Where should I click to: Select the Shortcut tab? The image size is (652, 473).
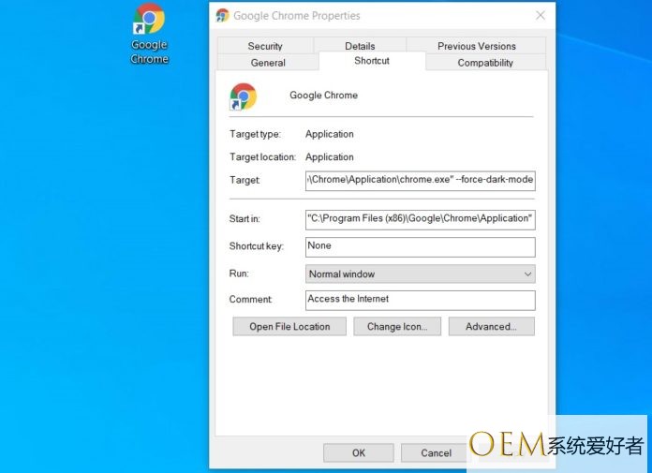pos(372,61)
